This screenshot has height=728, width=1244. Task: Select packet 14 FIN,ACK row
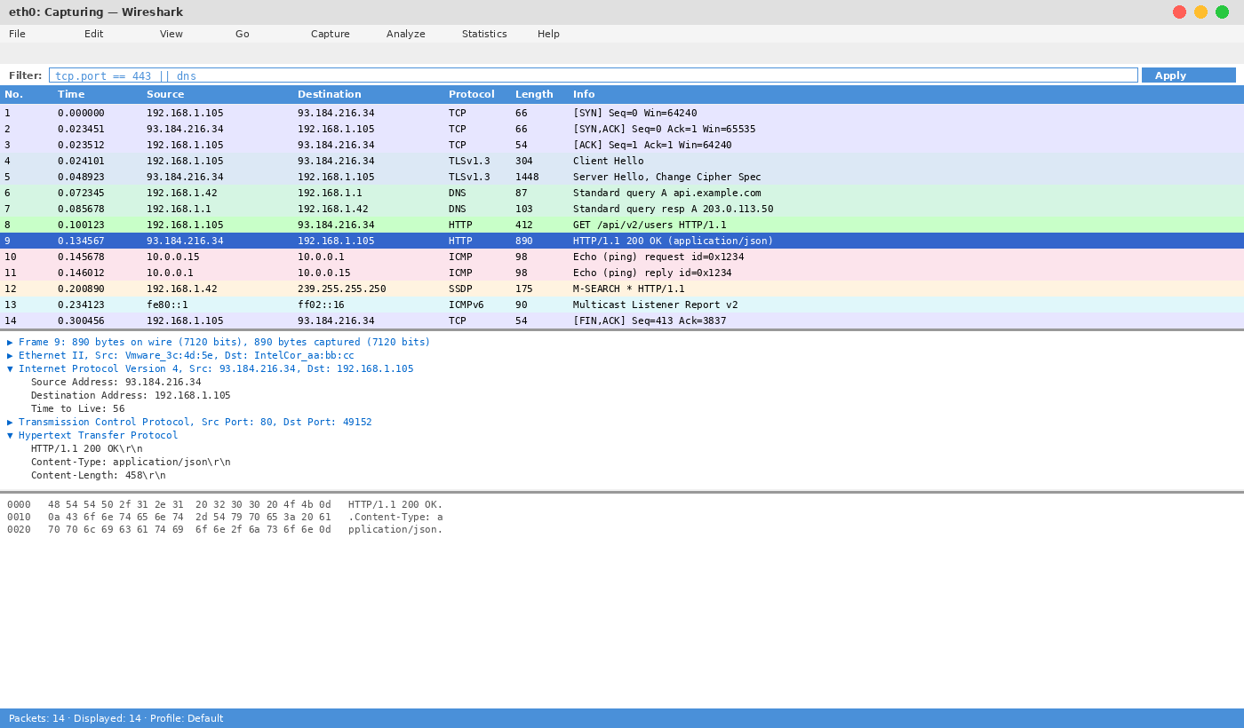[x=622, y=320]
